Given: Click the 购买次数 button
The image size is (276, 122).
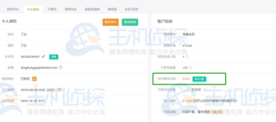Looking at the screenshot, I should (x=199, y=79).
